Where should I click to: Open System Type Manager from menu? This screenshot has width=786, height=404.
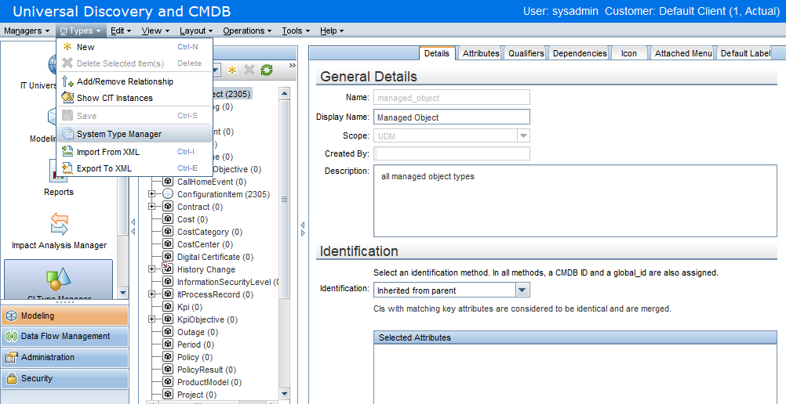(134, 134)
